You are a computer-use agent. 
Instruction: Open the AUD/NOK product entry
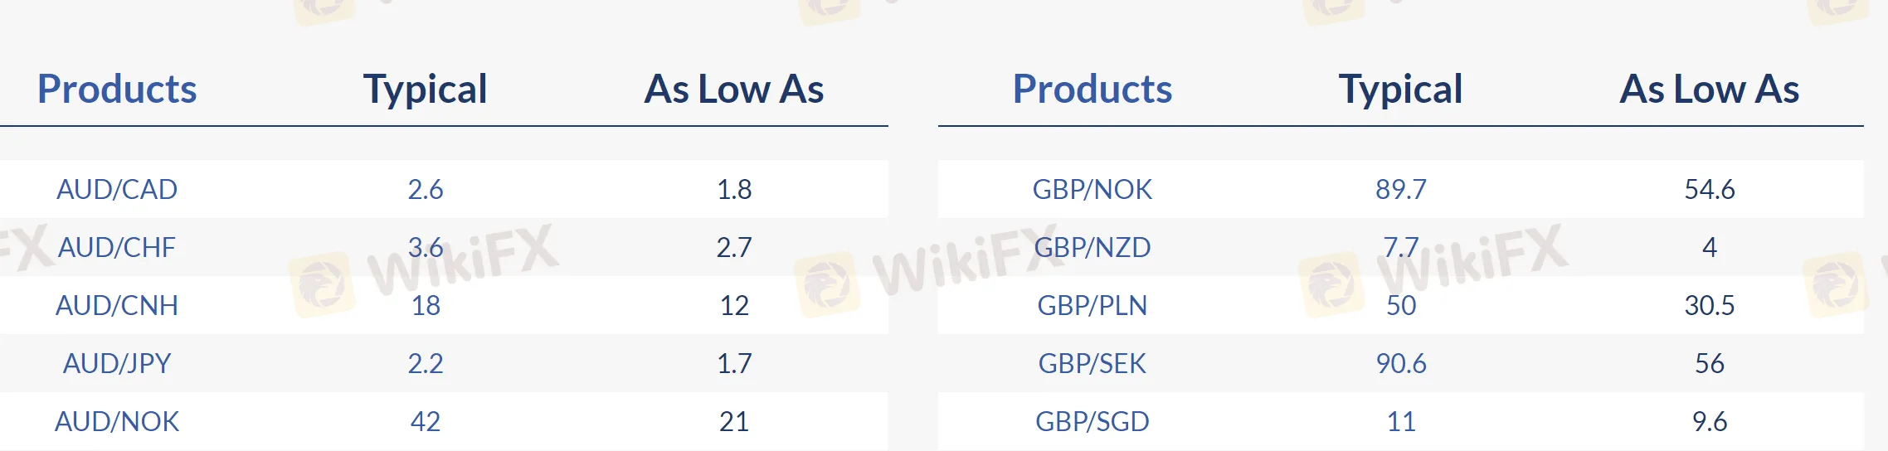(117, 421)
